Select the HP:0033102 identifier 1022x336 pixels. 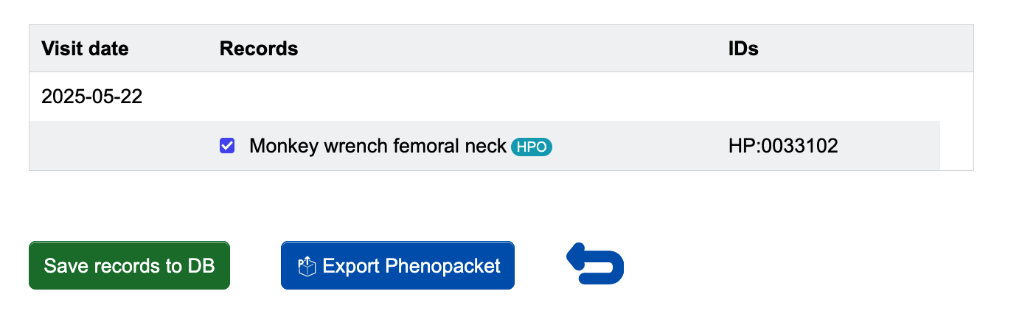click(783, 146)
